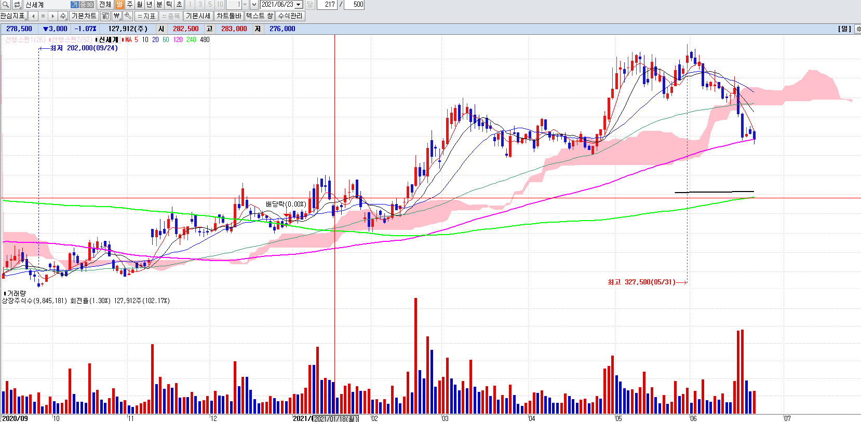Select the 초 seconds period toggle
The height and width of the screenshot is (422, 861).
point(179,5)
